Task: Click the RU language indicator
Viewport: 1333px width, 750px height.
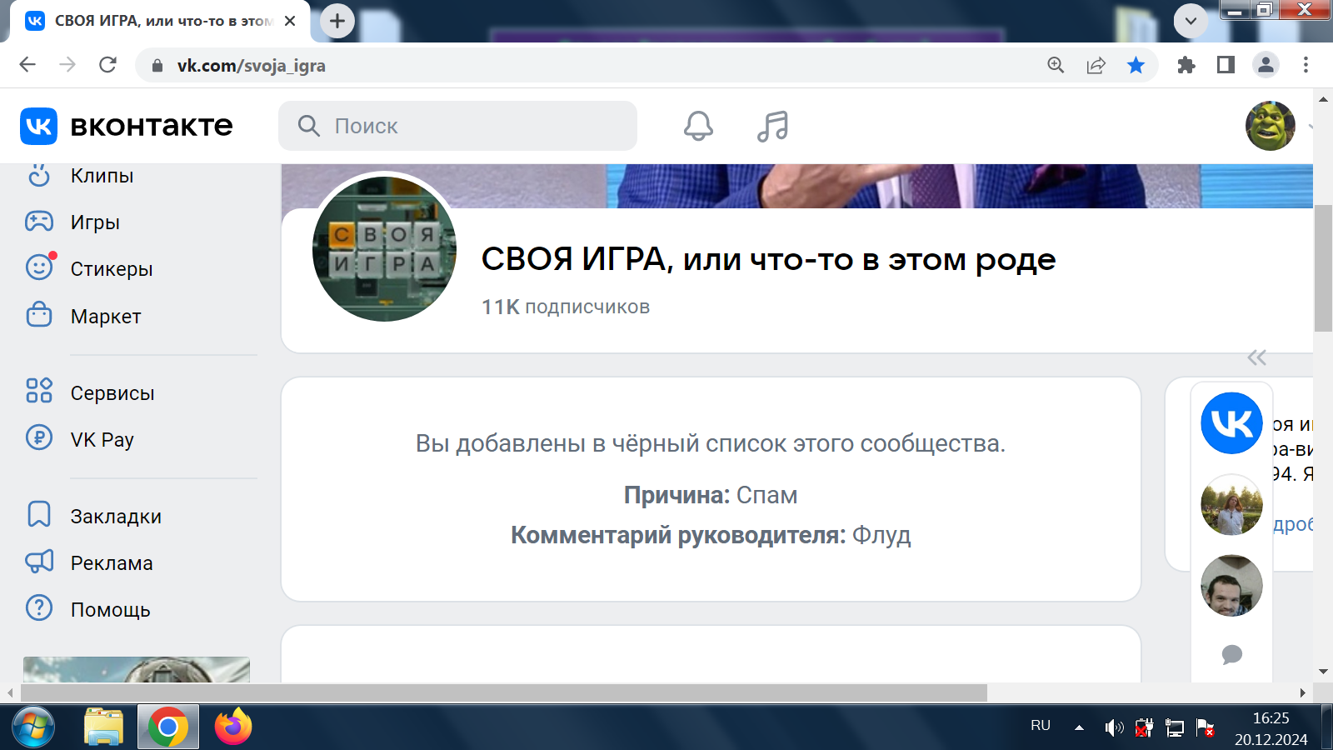Action: point(1041,726)
